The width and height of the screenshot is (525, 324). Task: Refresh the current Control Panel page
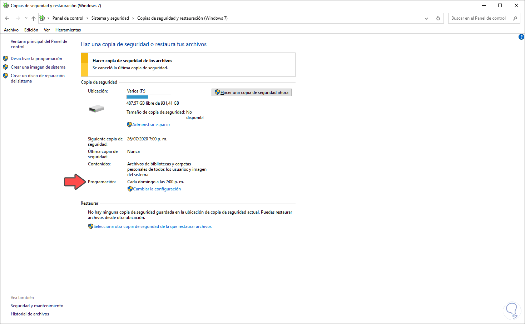tap(438, 18)
